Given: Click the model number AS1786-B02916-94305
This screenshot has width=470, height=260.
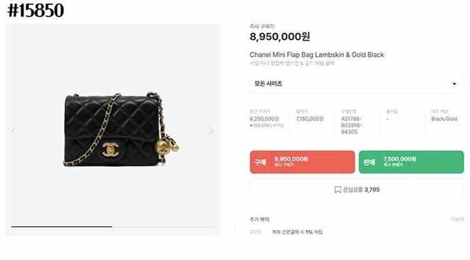Looking at the screenshot, I should [x=352, y=125].
